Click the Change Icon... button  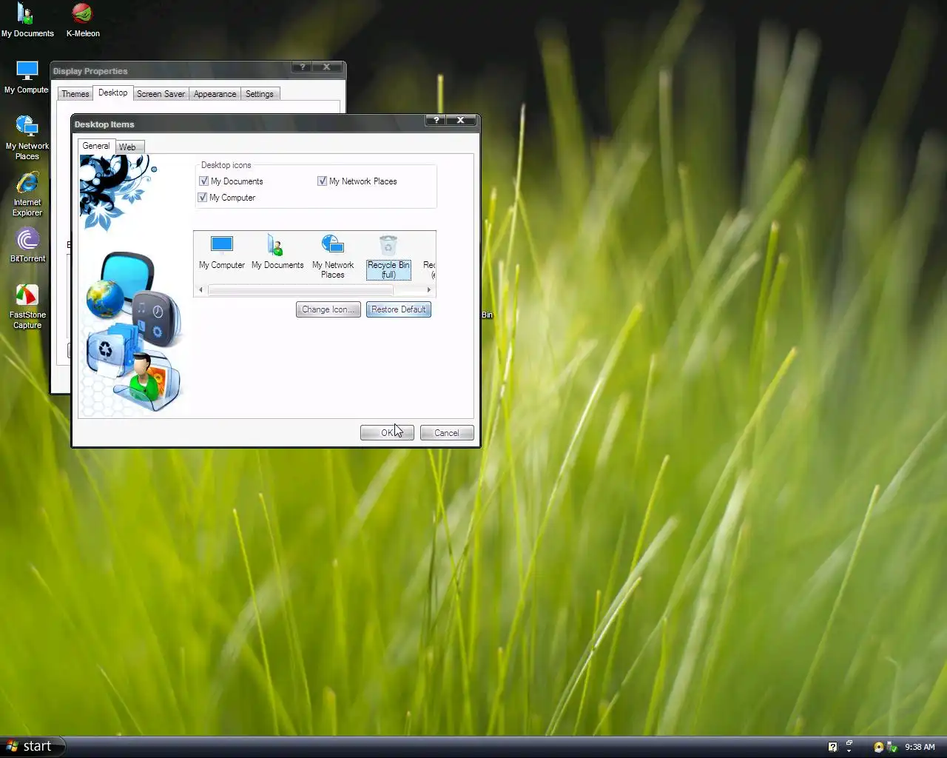(x=328, y=309)
